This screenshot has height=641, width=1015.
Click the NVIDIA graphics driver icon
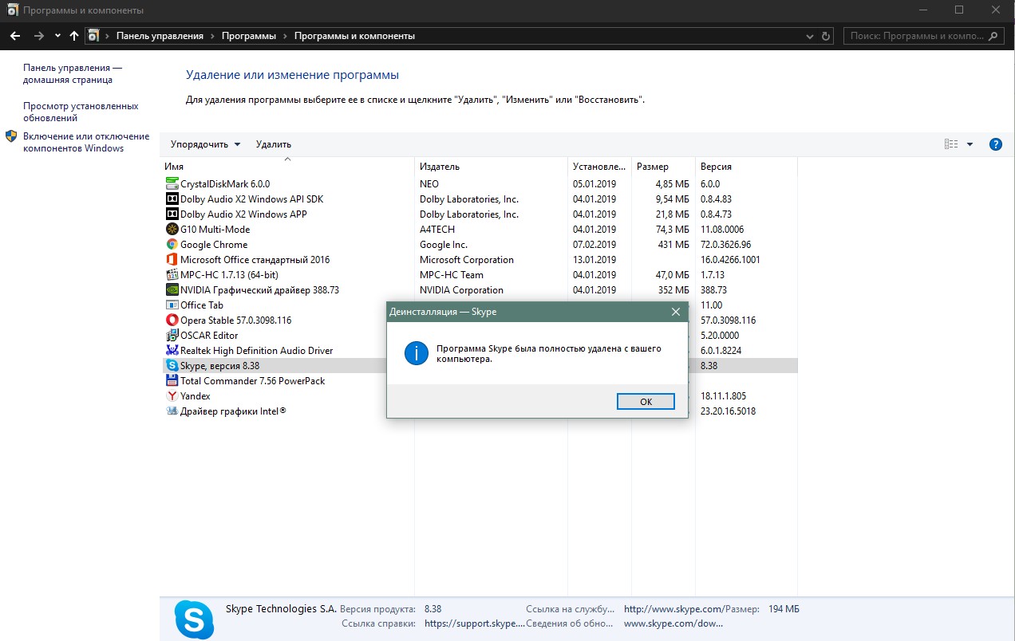point(172,290)
